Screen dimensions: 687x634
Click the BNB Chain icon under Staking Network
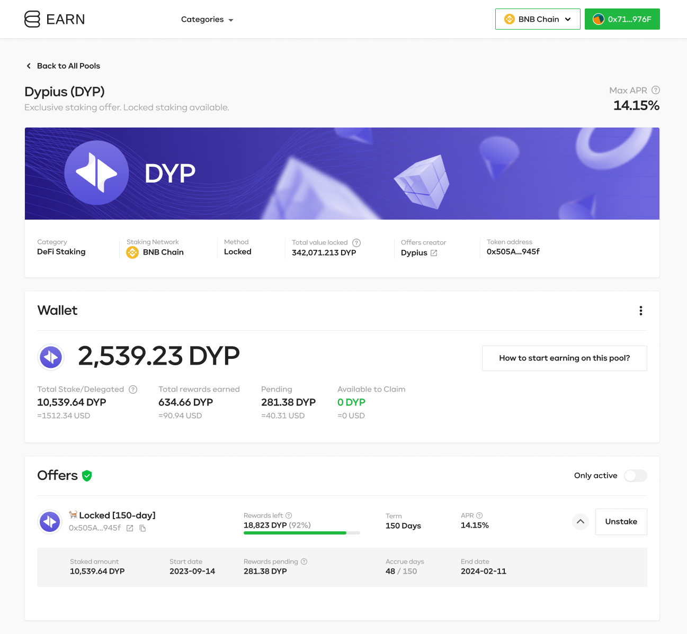(132, 252)
